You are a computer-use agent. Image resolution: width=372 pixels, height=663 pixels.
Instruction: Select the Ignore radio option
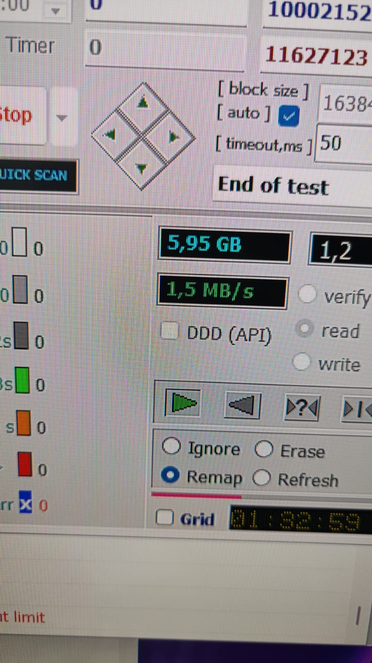point(171,446)
